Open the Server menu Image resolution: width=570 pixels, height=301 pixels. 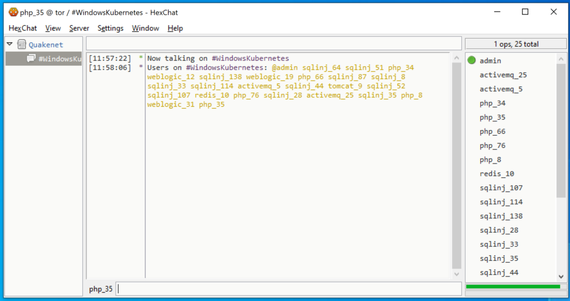pos(79,28)
